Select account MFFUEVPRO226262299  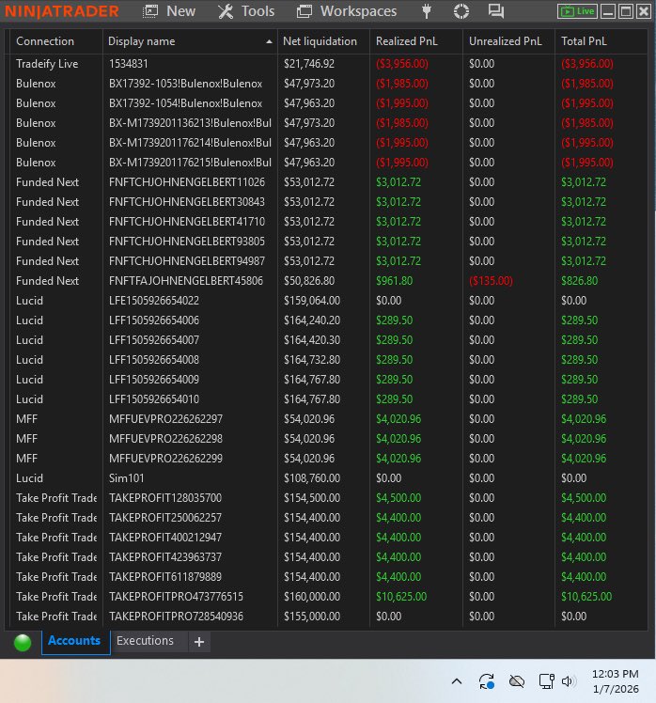(x=327, y=459)
